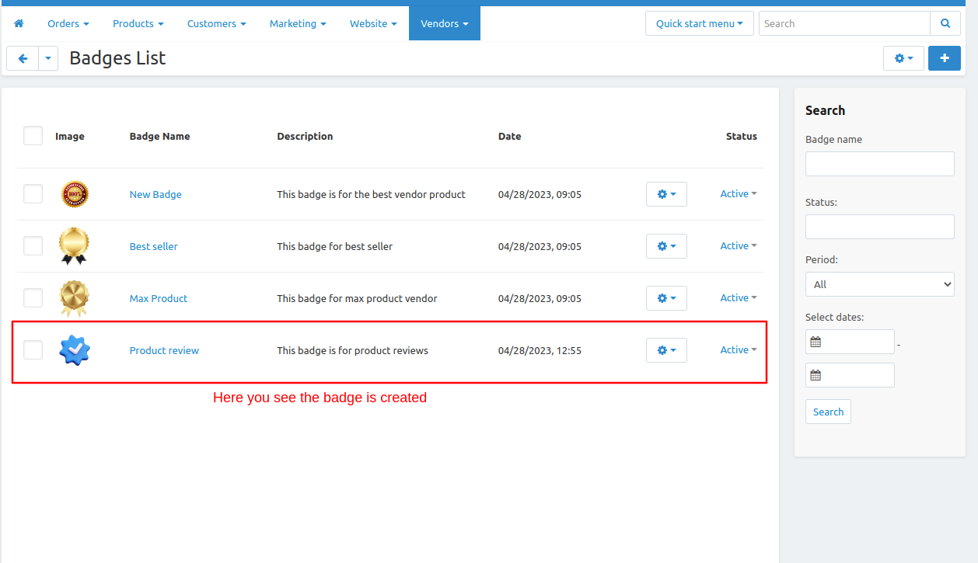
Task: Click the Badge name input field
Action: pyautogui.click(x=879, y=164)
